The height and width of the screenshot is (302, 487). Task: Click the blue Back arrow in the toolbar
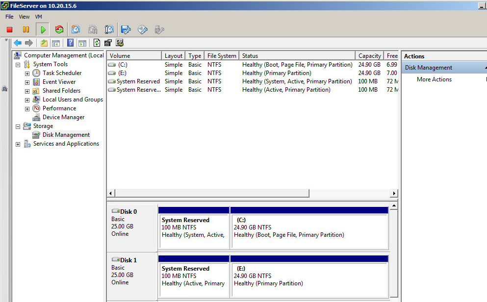(x=18, y=43)
